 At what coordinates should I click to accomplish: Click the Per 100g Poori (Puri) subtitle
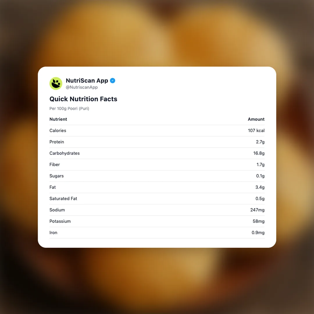click(69, 108)
